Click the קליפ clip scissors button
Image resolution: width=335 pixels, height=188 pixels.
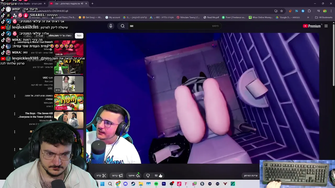point(101,175)
